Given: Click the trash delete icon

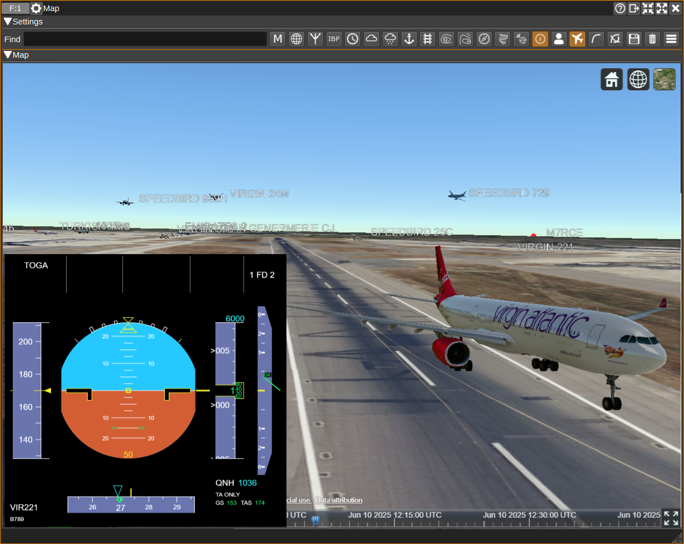Looking at the screenshot, I should [653, 39].
